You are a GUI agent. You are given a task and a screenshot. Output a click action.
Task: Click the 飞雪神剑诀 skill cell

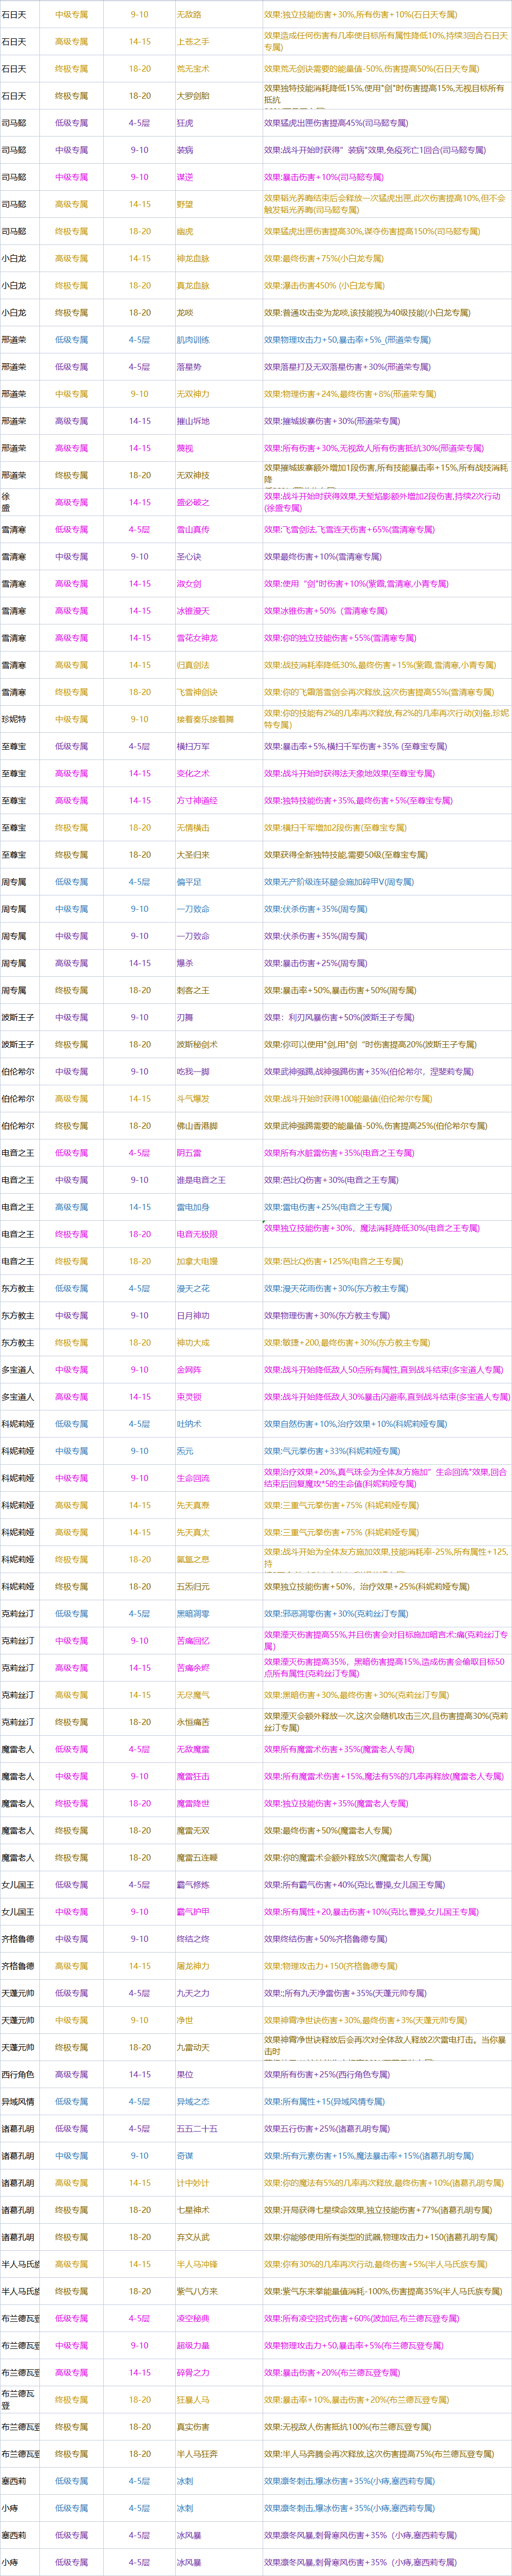point(197,692)
